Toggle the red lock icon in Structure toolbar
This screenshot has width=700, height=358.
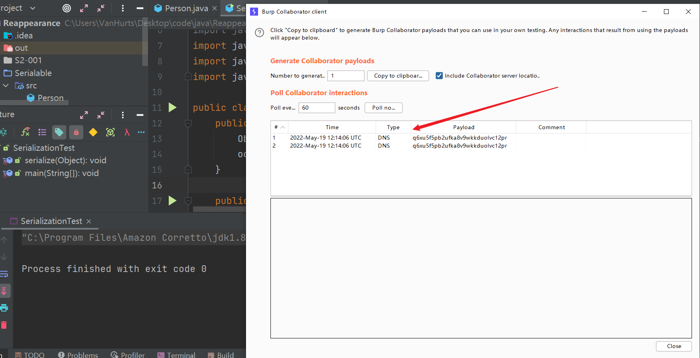(76, 132)
